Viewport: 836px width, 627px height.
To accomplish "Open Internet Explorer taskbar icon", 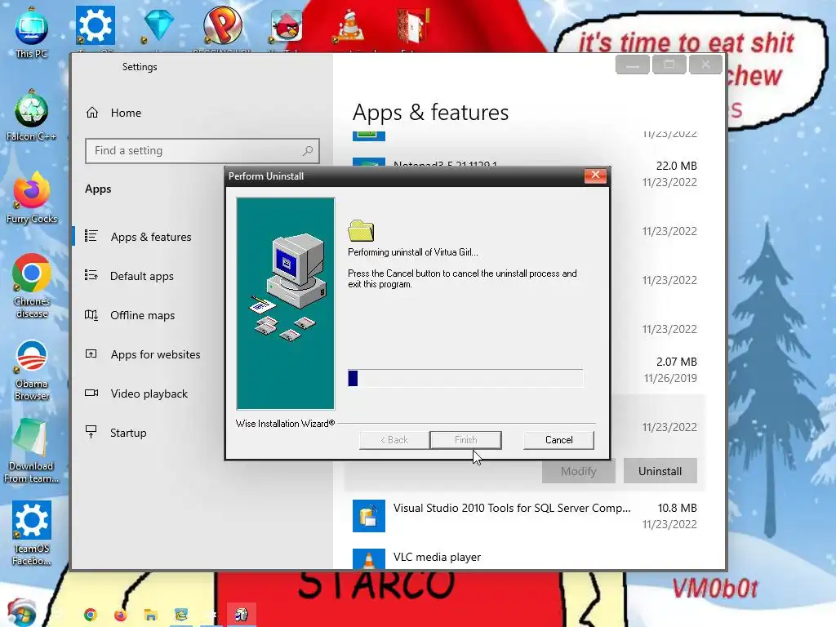I will coord(181,615).
